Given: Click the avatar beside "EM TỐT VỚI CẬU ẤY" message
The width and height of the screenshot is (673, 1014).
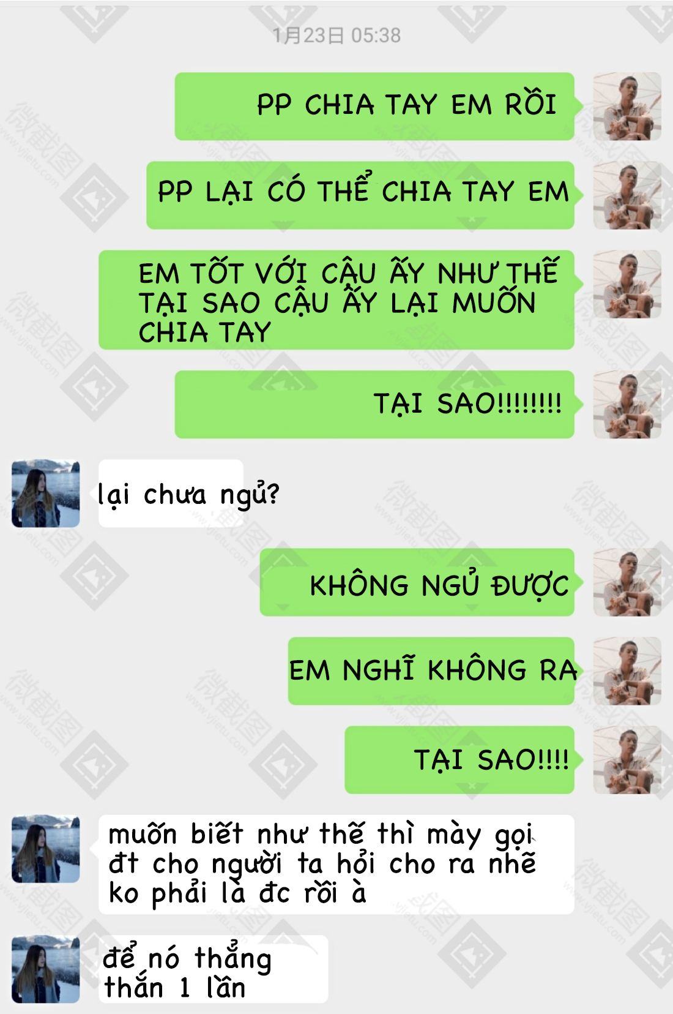Looking at the screenshot, I should click(627, 284).
